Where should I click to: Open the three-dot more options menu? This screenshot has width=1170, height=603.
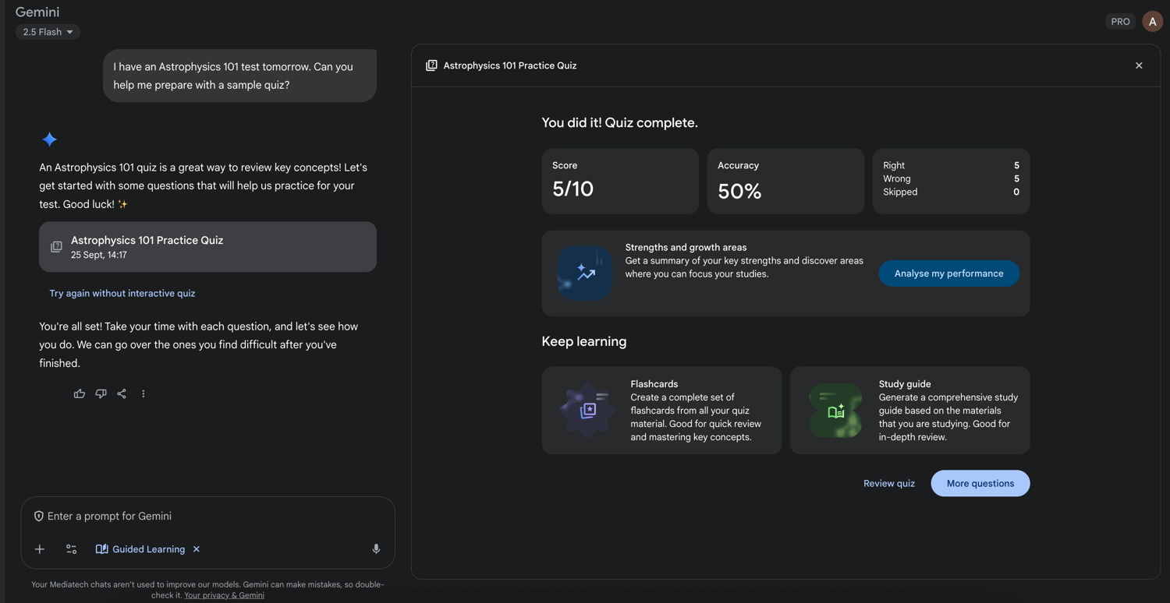point(144,394)
